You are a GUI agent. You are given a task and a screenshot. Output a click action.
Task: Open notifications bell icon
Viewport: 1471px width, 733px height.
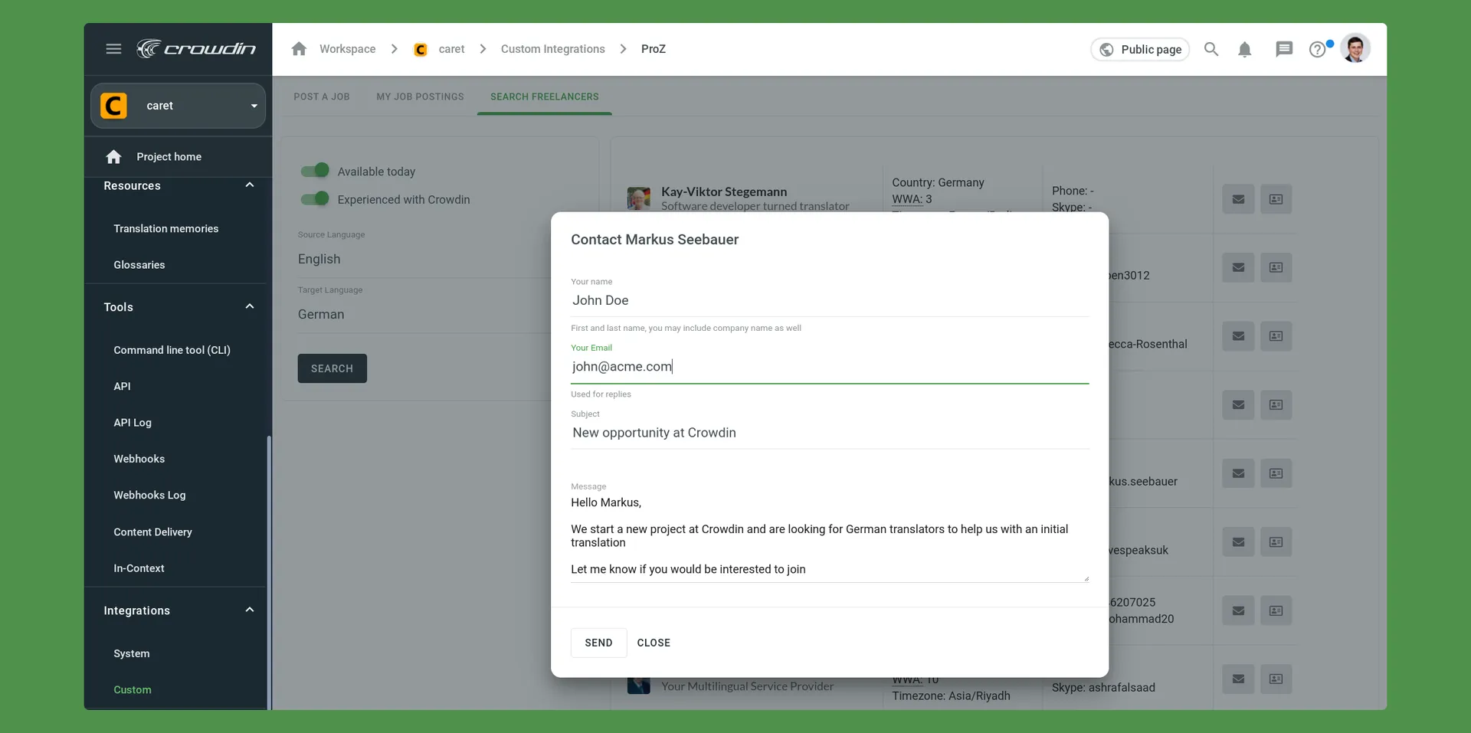(x=1245, y=50)
